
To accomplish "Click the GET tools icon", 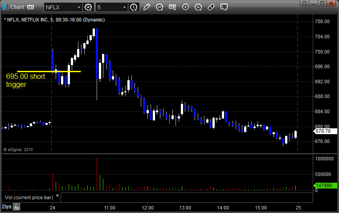I will [173, 7].
